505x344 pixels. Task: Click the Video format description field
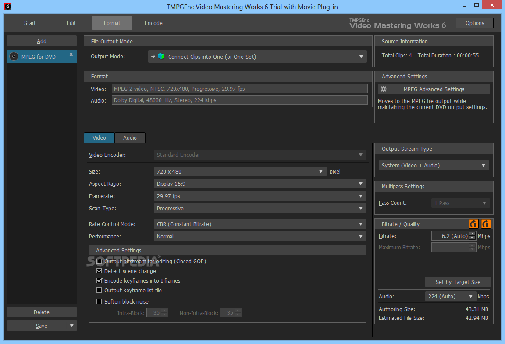[x=240, y=89]
